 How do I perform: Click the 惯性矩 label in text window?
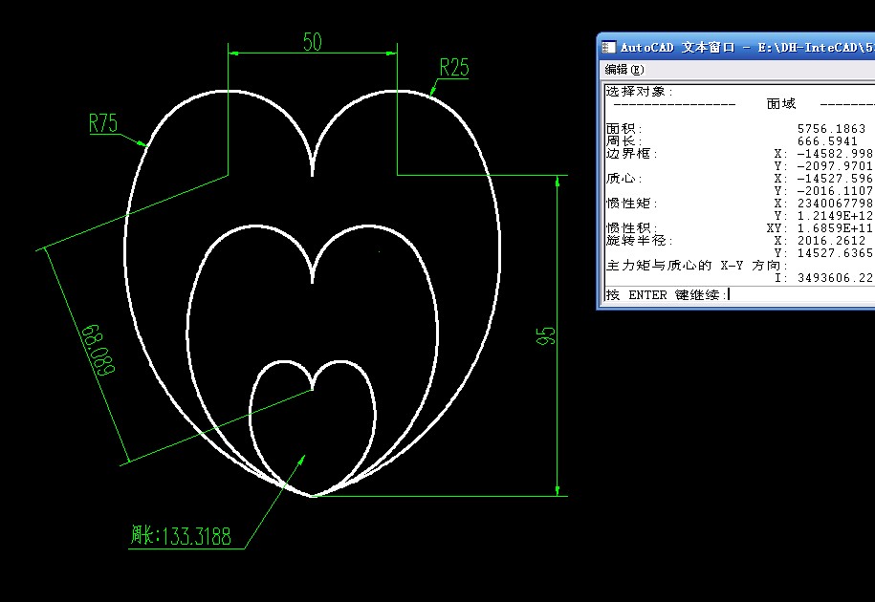[x=632, y=204]
